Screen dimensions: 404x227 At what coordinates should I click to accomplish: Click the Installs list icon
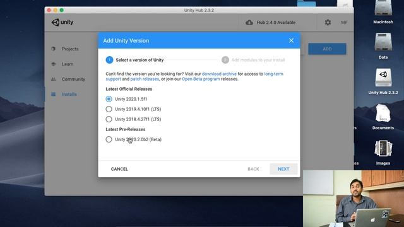pyautogui.click(x=53, y=94)
